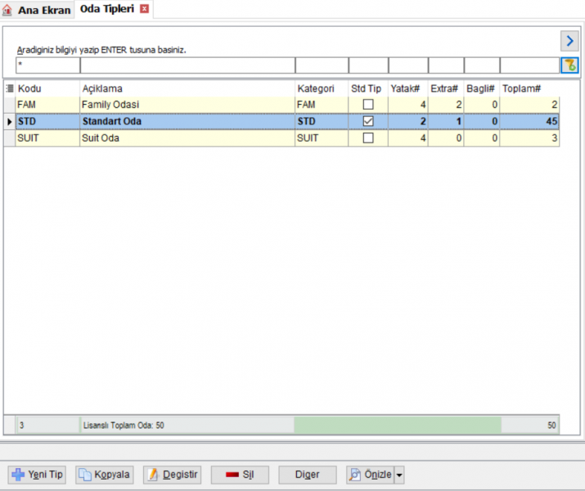
Task: Sort by Açiklama column header
Action: click(x=187, y=88)
